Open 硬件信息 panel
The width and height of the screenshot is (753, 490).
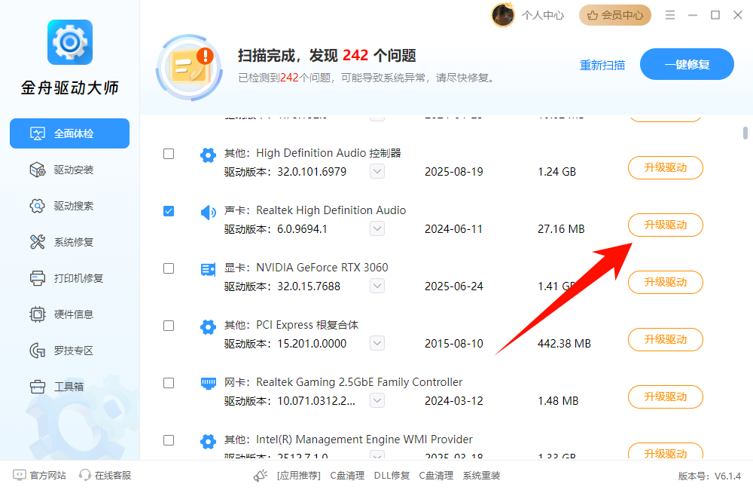click(x=69, y=314)
